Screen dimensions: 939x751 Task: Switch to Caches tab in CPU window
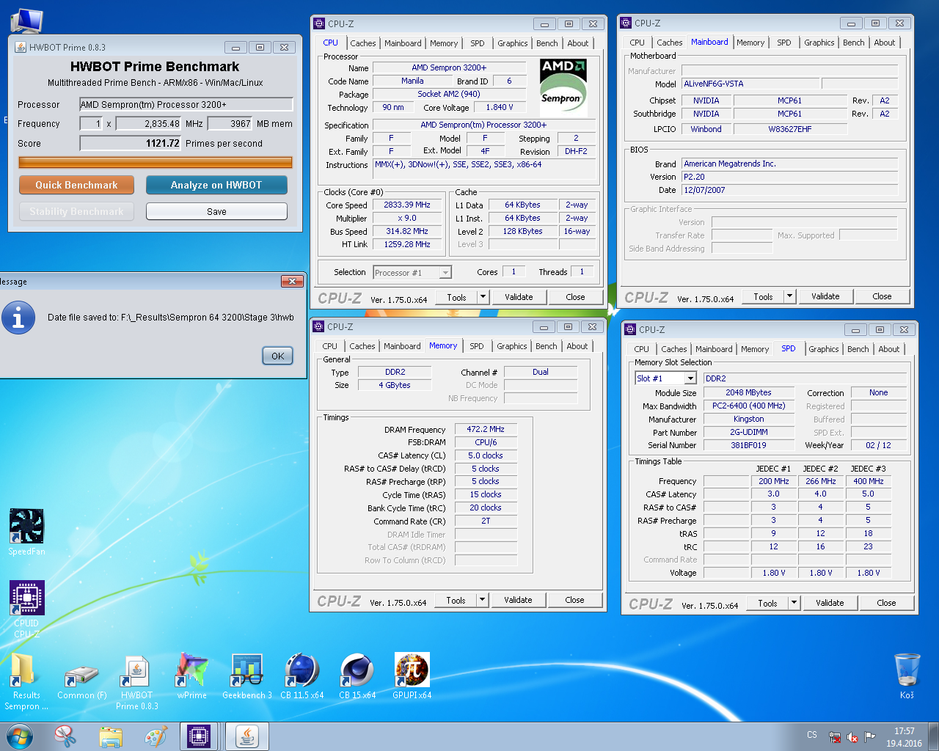click(x=362, y=43)
